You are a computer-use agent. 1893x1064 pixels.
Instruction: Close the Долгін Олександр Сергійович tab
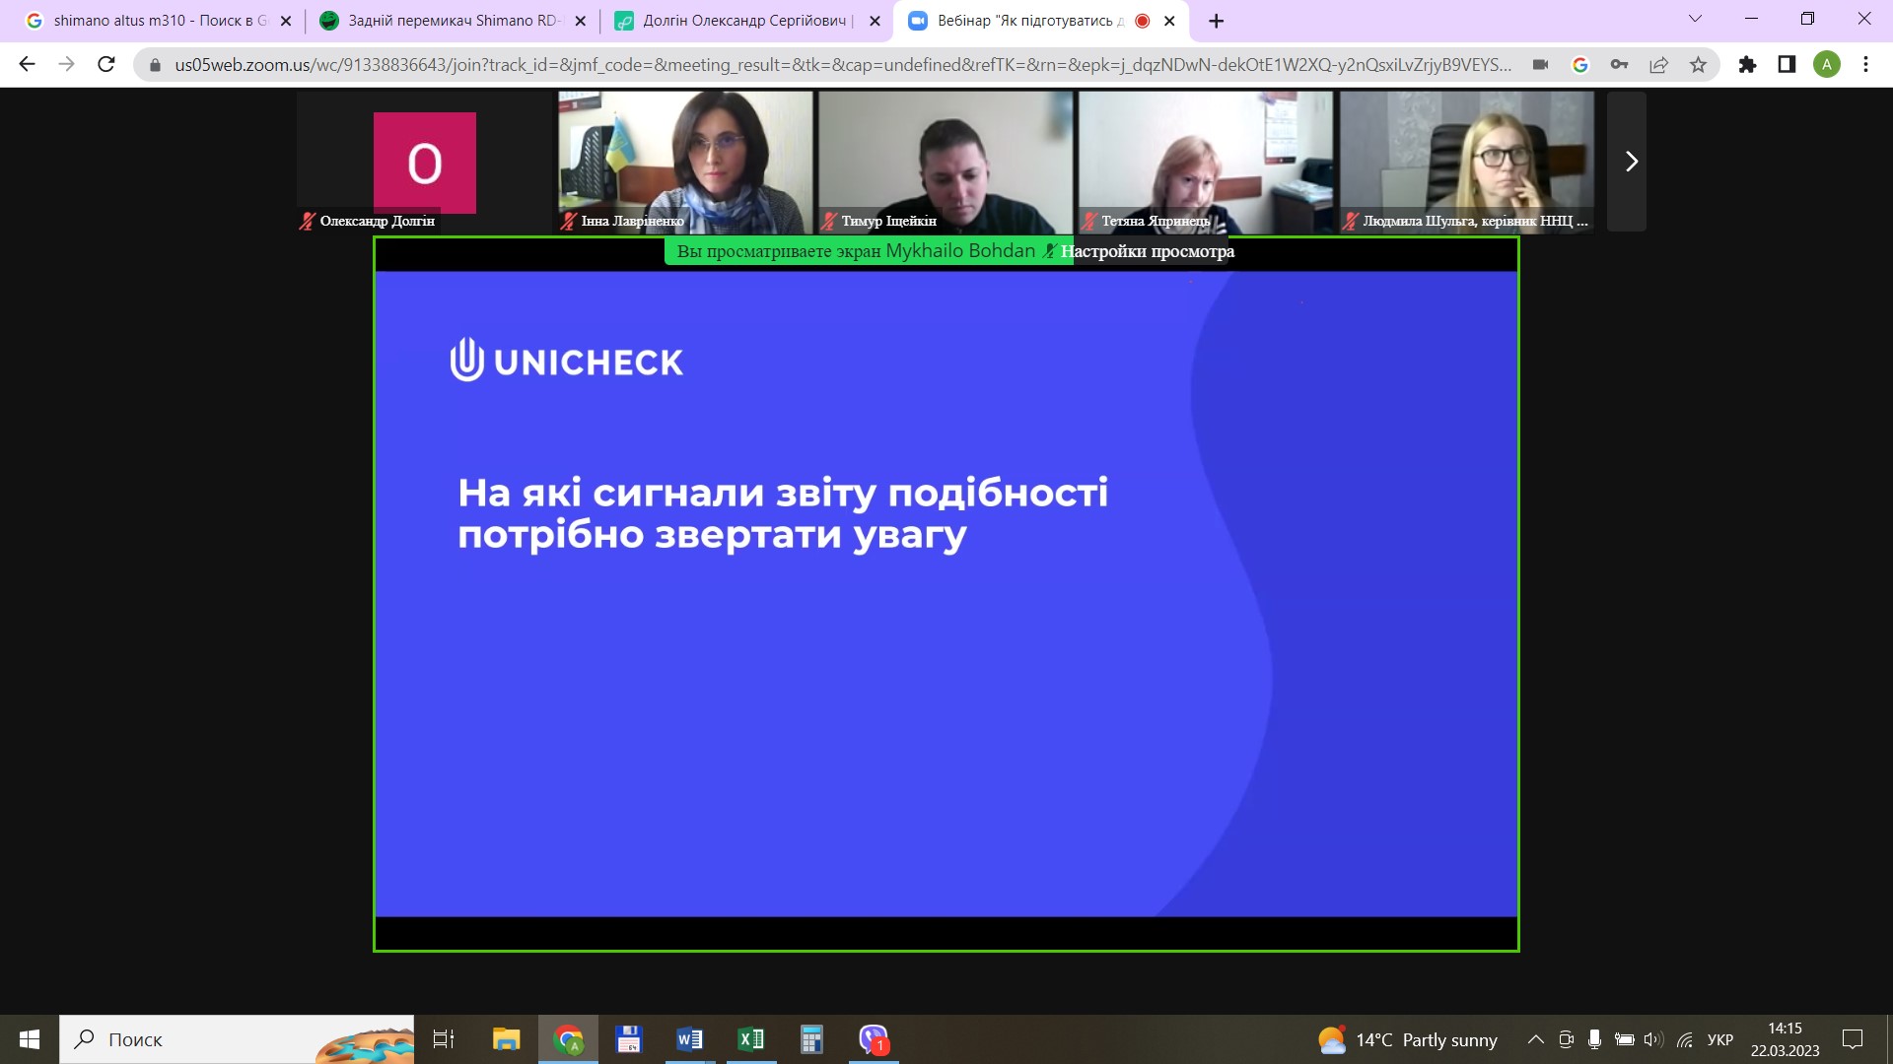(x=875, y=21)
